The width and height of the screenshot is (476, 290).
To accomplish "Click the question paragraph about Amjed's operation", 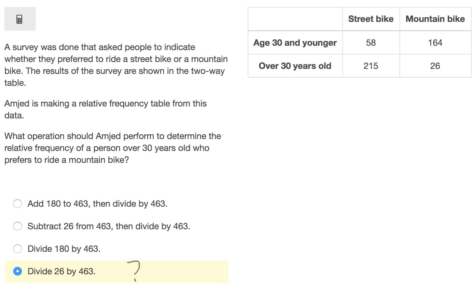I will coord(113,148).
